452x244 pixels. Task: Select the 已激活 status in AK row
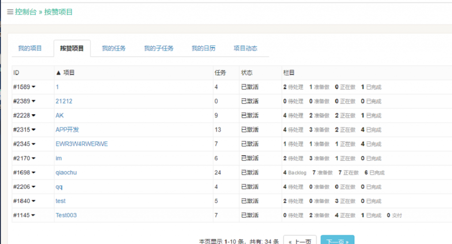[250, 115]
